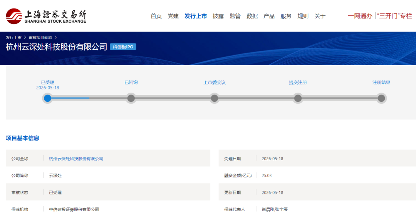Viewport: 416px width, 217px height.
Task: Open the "三开门"专栏 link
Action: point(394,16)
